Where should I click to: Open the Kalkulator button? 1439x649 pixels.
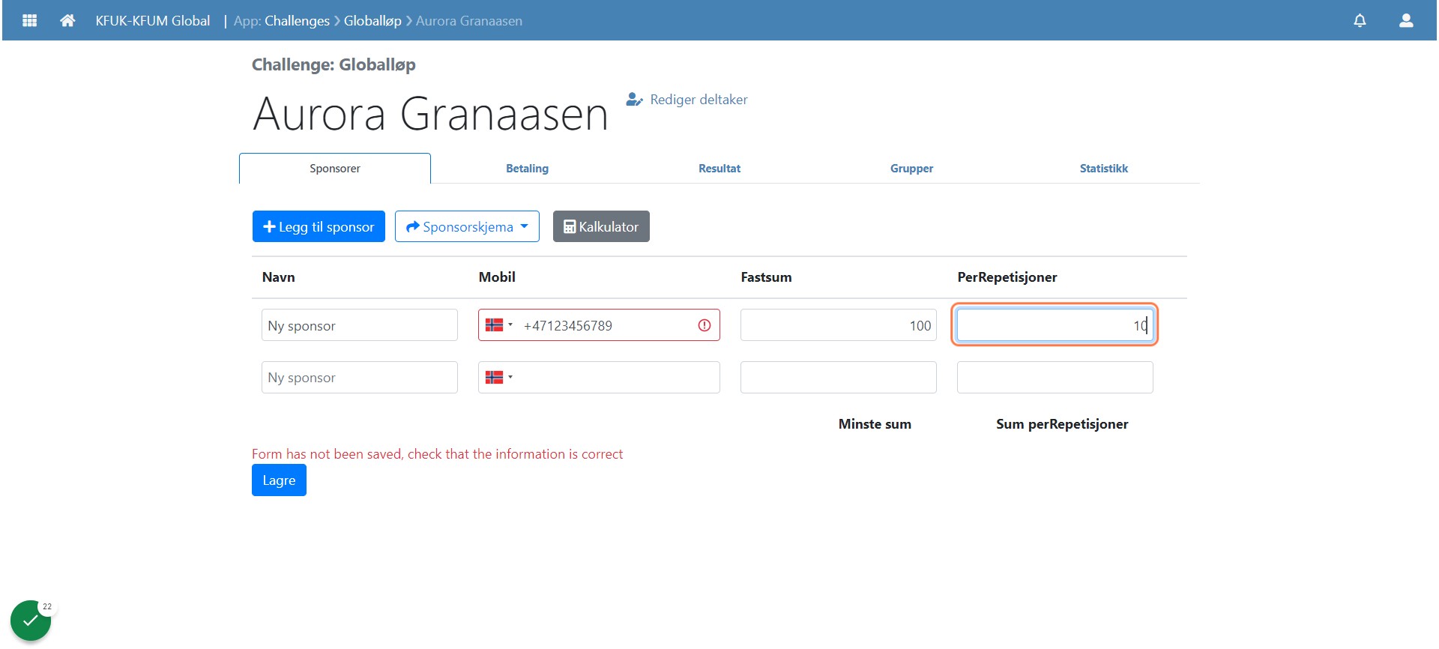601,226
